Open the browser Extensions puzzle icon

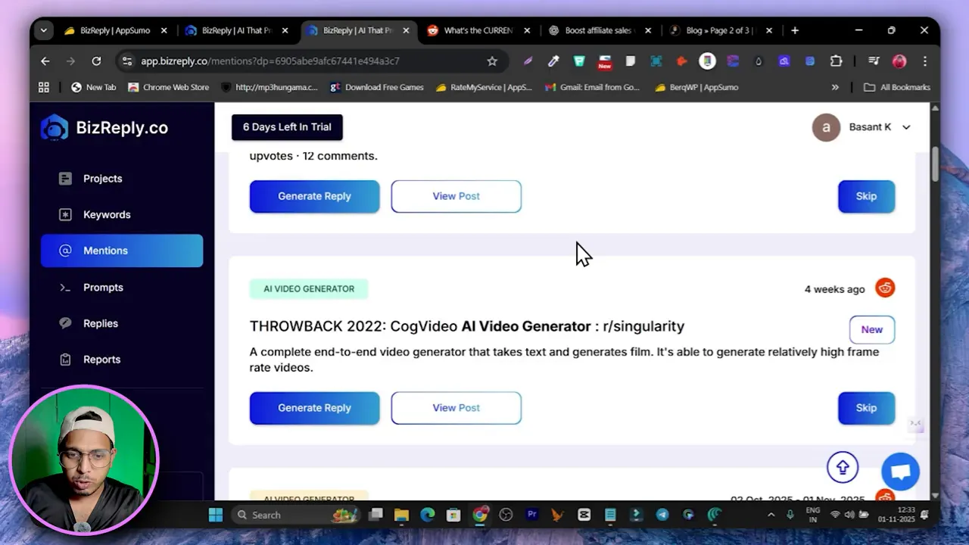point(836,61)
